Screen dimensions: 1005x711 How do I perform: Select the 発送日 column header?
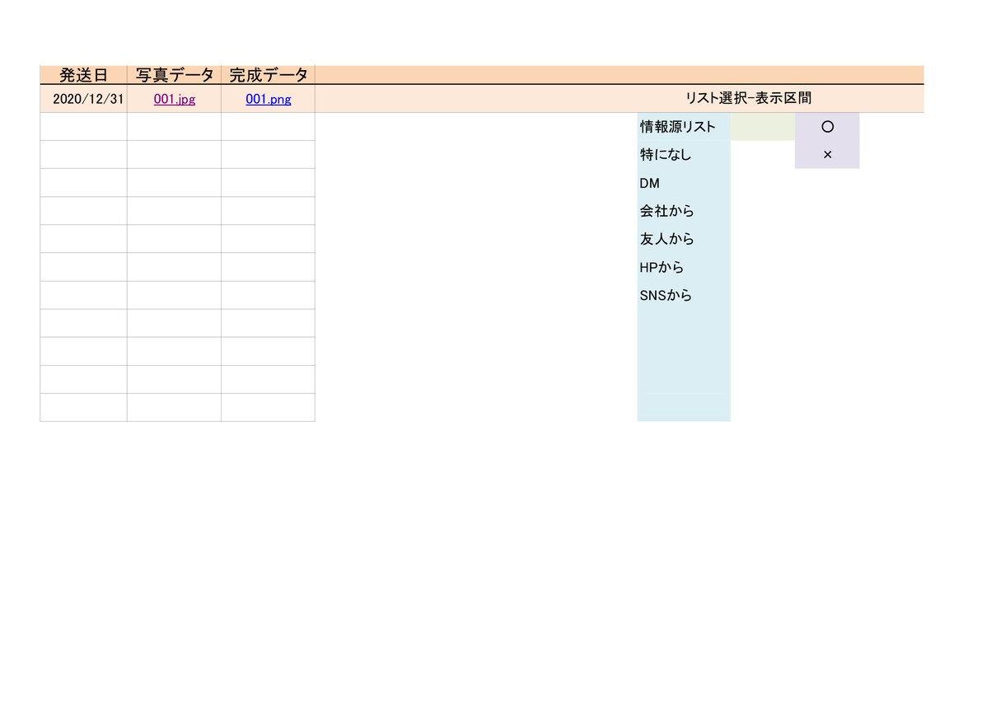click(x=84, y=75)
